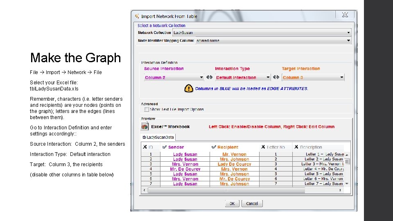The height and width of the screenshot is (221, 393).
Task: Click the Cancel button
Action: pos(252,203)
